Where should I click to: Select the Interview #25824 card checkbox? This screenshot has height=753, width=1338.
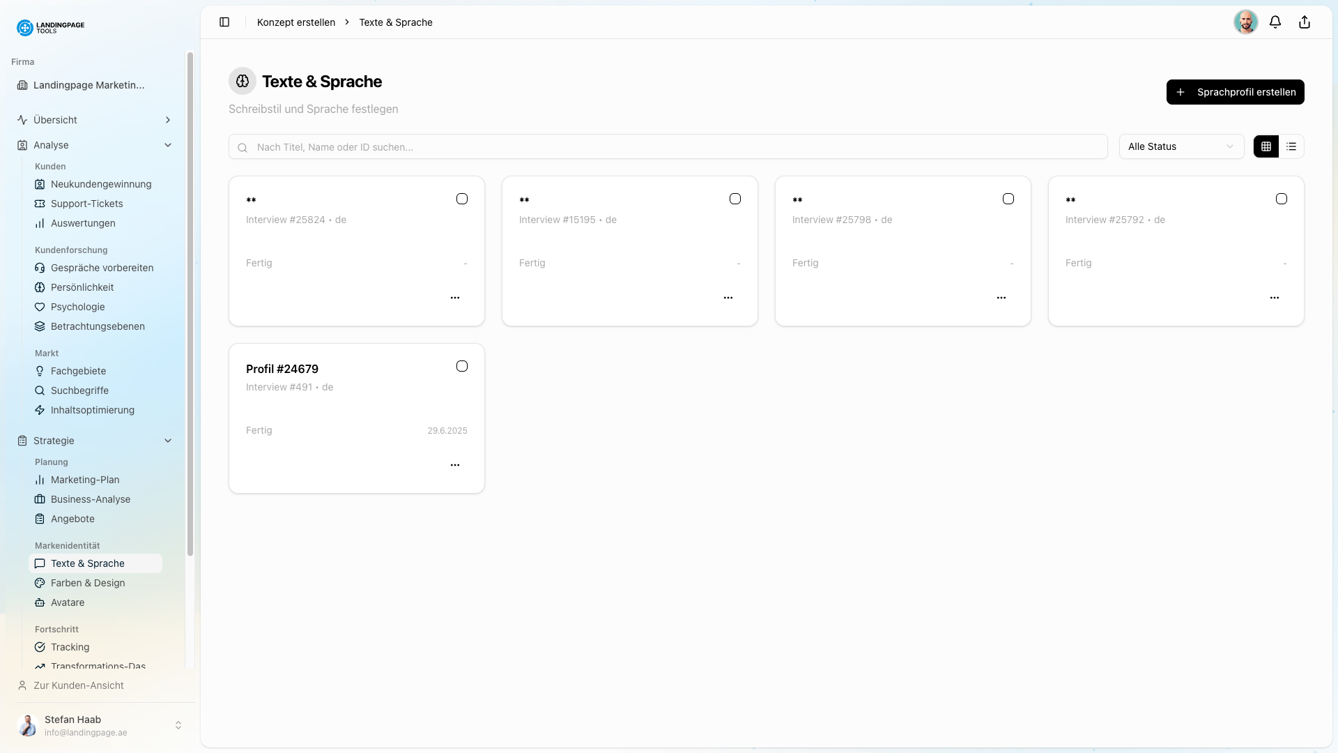coord(461,199)
